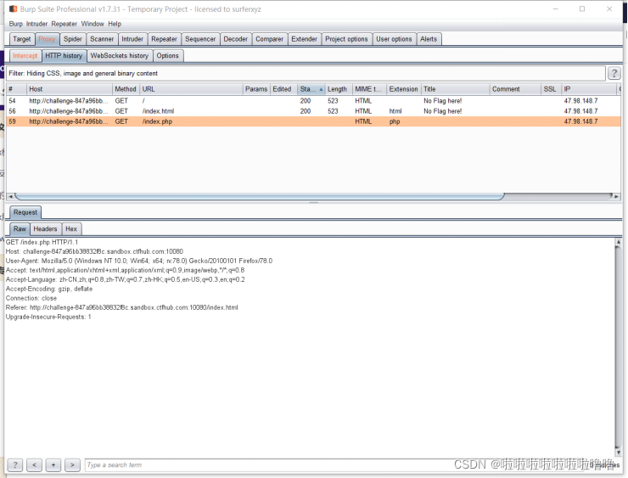Viewport: 628px width, 478px height.
Task: Open the Comparer tab
Action: click(270, 39)
